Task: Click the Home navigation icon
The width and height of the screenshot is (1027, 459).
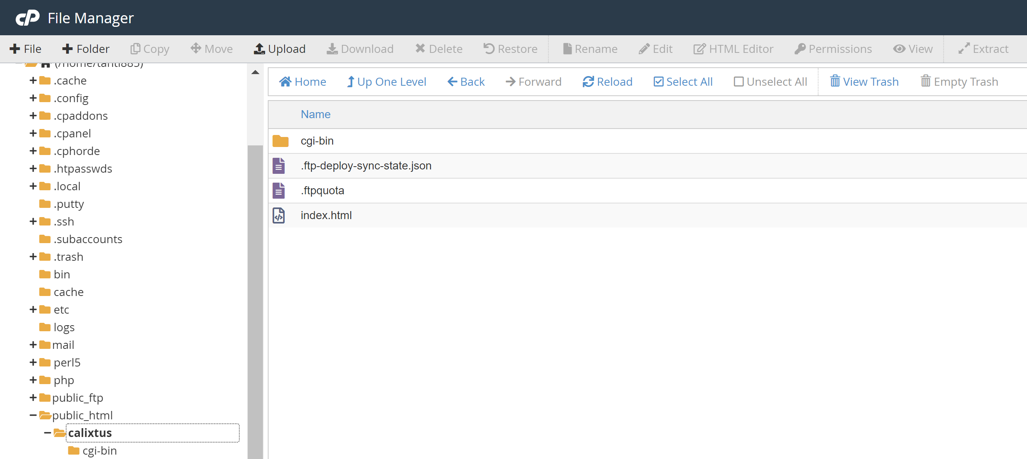Action: click(x=285, y=82)
